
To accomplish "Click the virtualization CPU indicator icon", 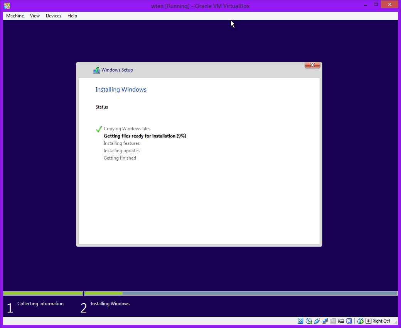I will pos(349,321).
